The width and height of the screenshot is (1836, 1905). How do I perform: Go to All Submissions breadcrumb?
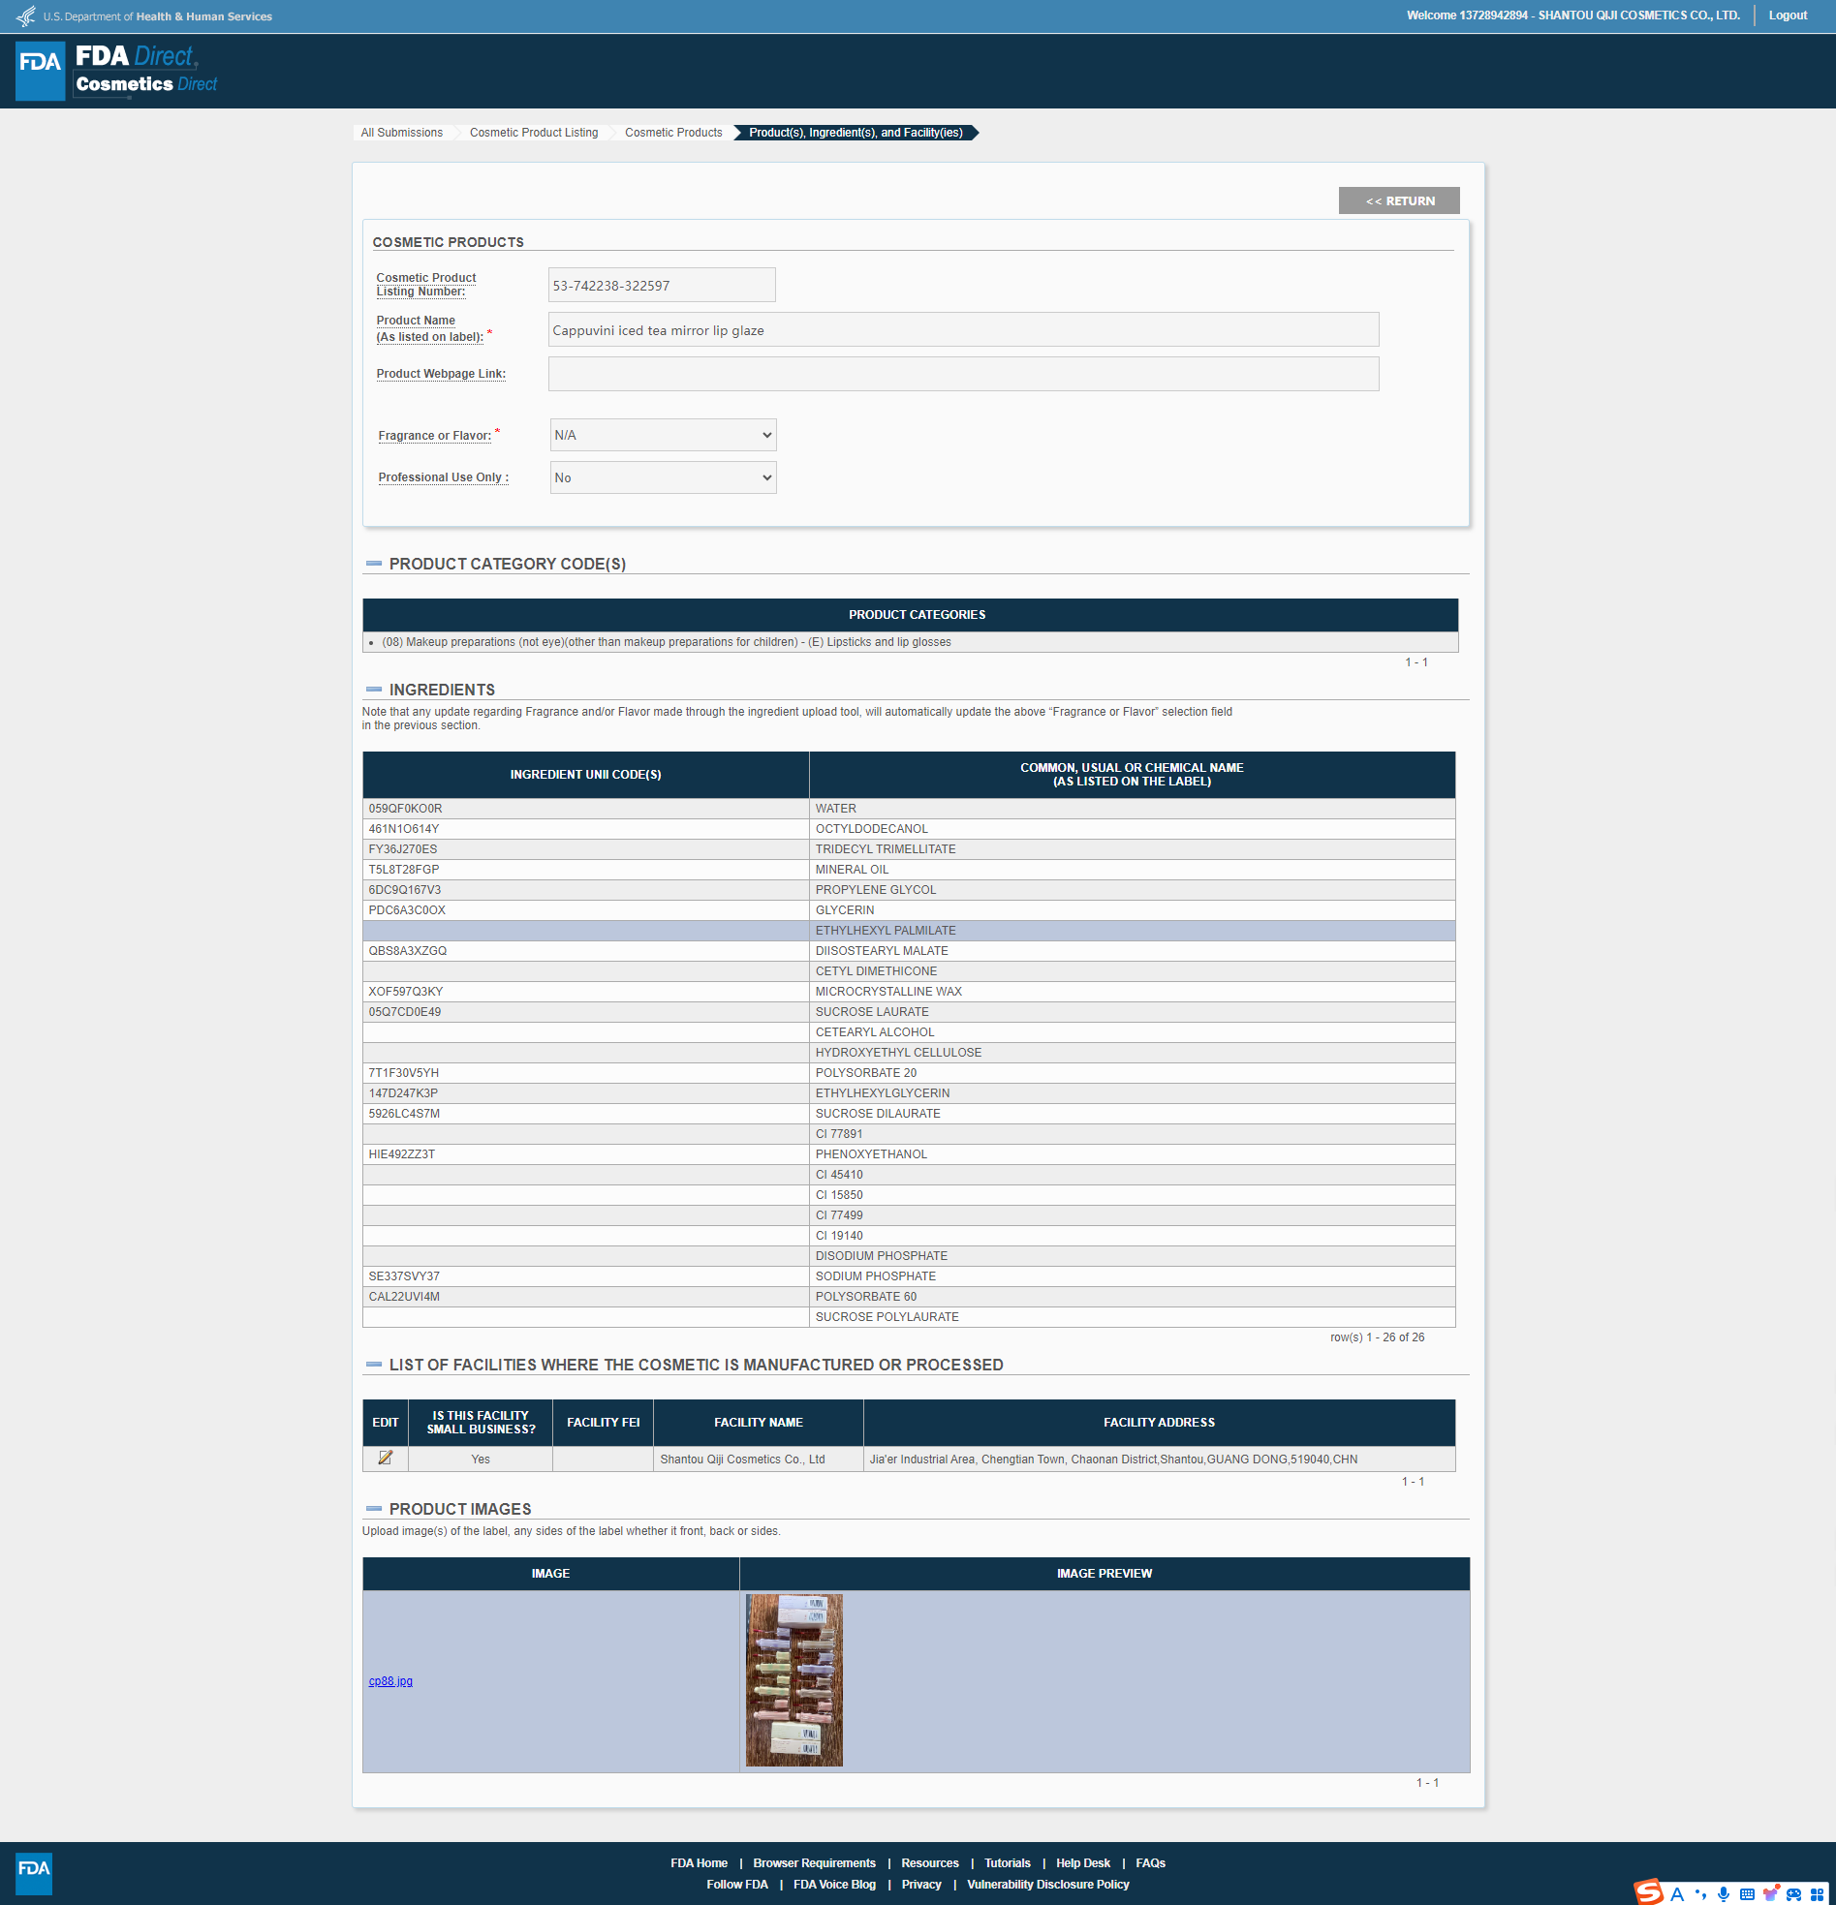(402, 132)
